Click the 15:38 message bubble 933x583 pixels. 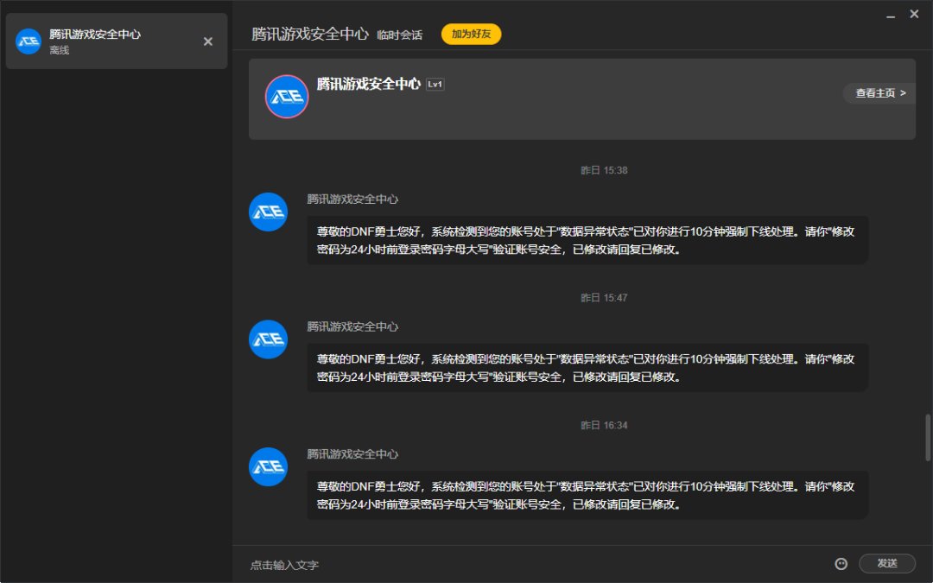(587, 240)
